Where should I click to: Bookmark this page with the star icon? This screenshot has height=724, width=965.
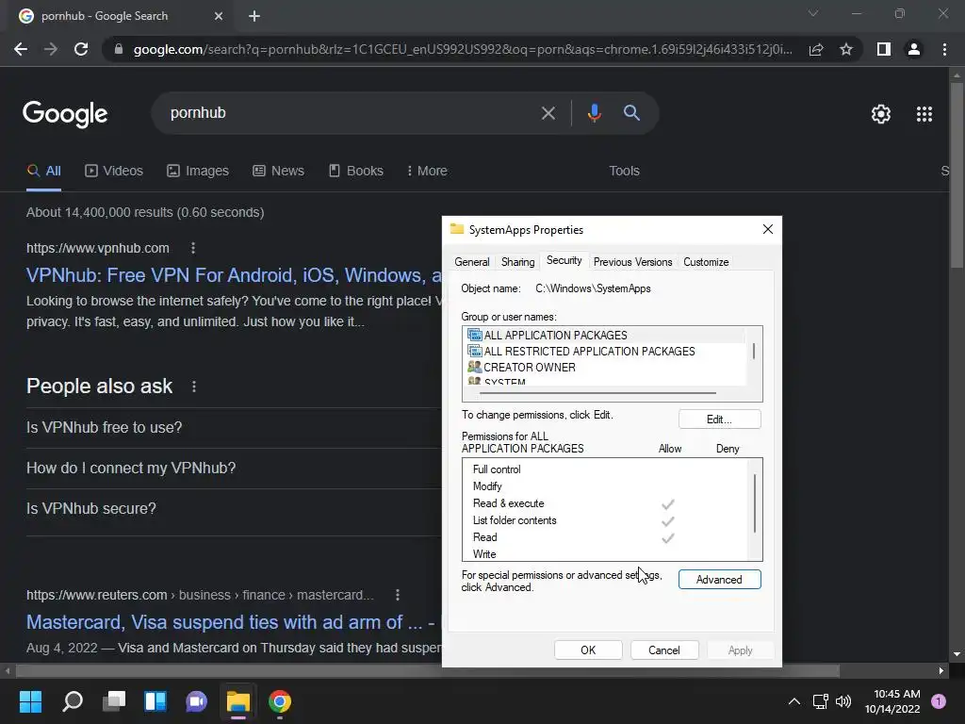click(846, 49)
